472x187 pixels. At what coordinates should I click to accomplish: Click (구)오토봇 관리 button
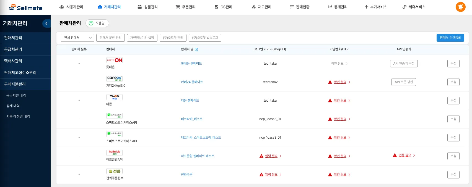click(x=173, y=38)
